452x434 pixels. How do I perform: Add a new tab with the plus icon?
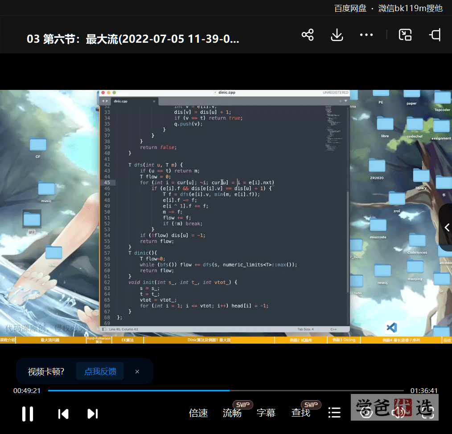(x=340, y=101)
